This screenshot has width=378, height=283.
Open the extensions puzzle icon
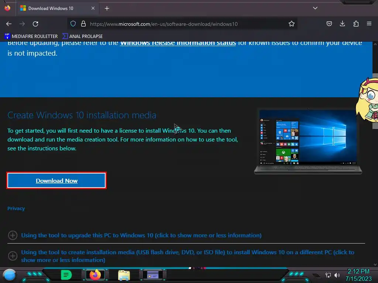pyautogui.click(x=356, y=24)
